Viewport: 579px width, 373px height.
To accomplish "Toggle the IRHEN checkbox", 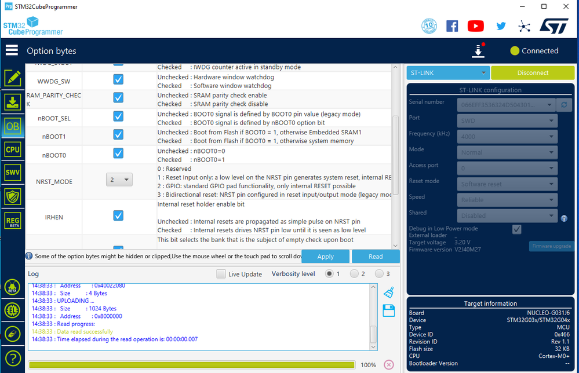I will pos(118,215).
